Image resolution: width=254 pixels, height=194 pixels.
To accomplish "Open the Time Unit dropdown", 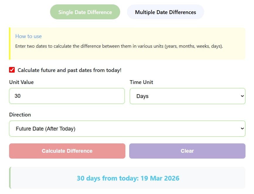I will 187,96.
